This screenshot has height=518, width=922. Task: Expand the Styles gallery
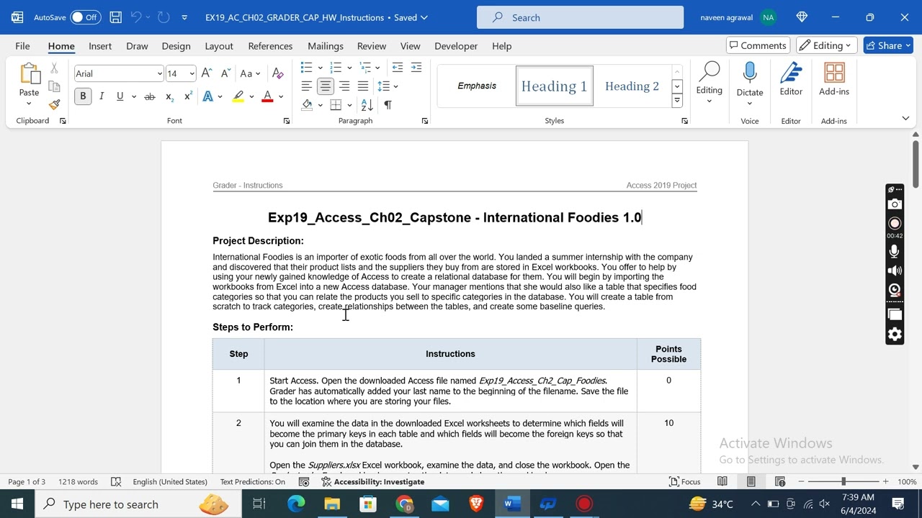pyautogui.click(x=677, y=101)
